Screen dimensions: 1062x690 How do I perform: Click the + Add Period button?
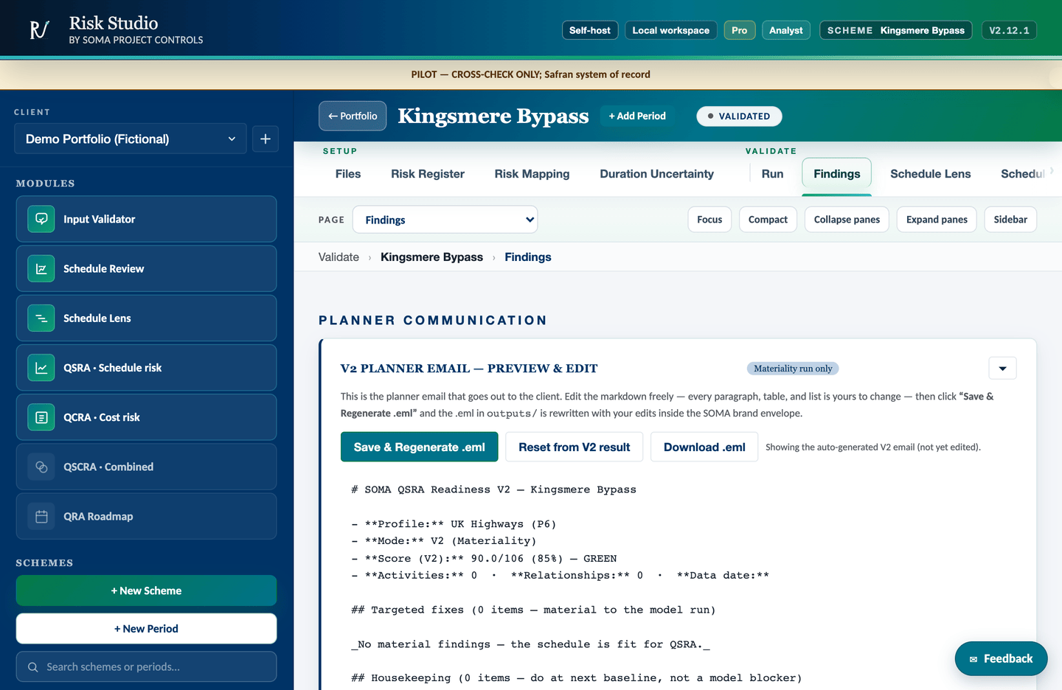(x=637, y=116)
